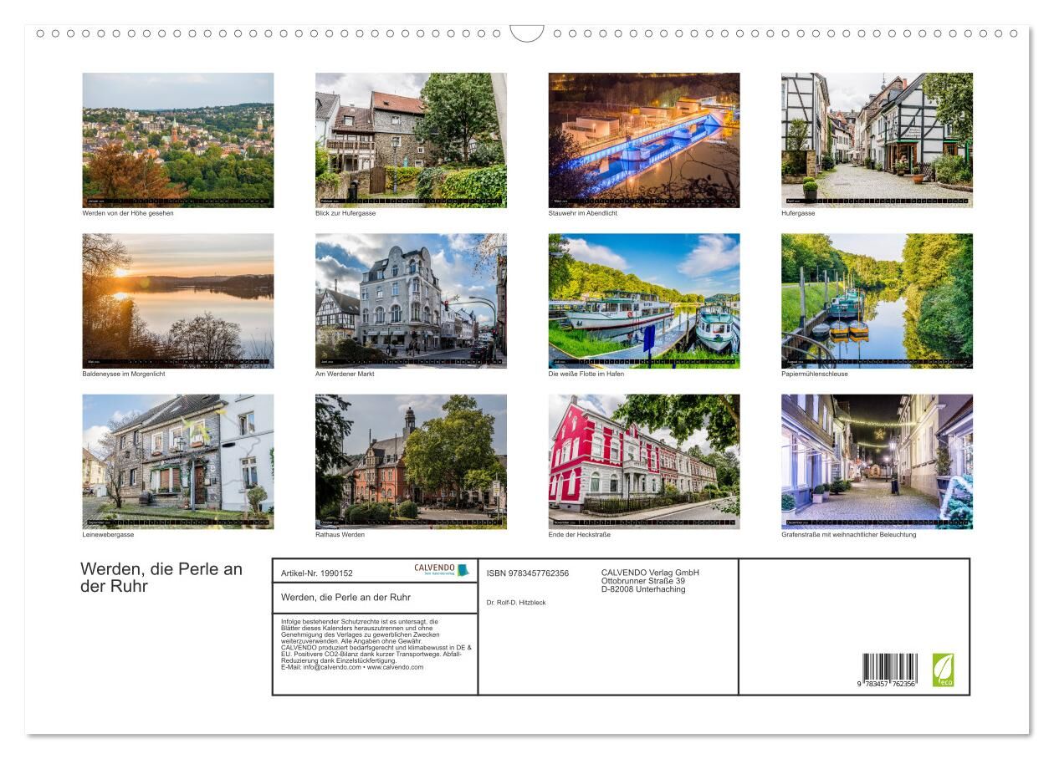Select the 'Die weiße Flotte im Hafen' photo
Image resolution: width=1054 pixels, height=759 pixels.
point(644,300)
